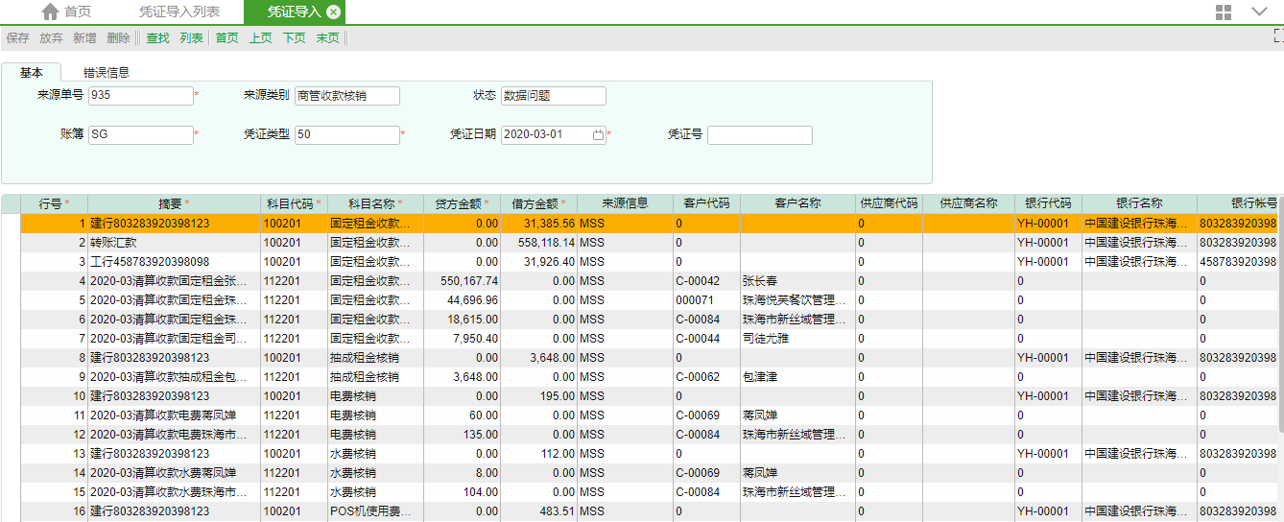Click 查找 in the toolbar
The width and height of the screenshot is (1284, 522).
[157, 38]
